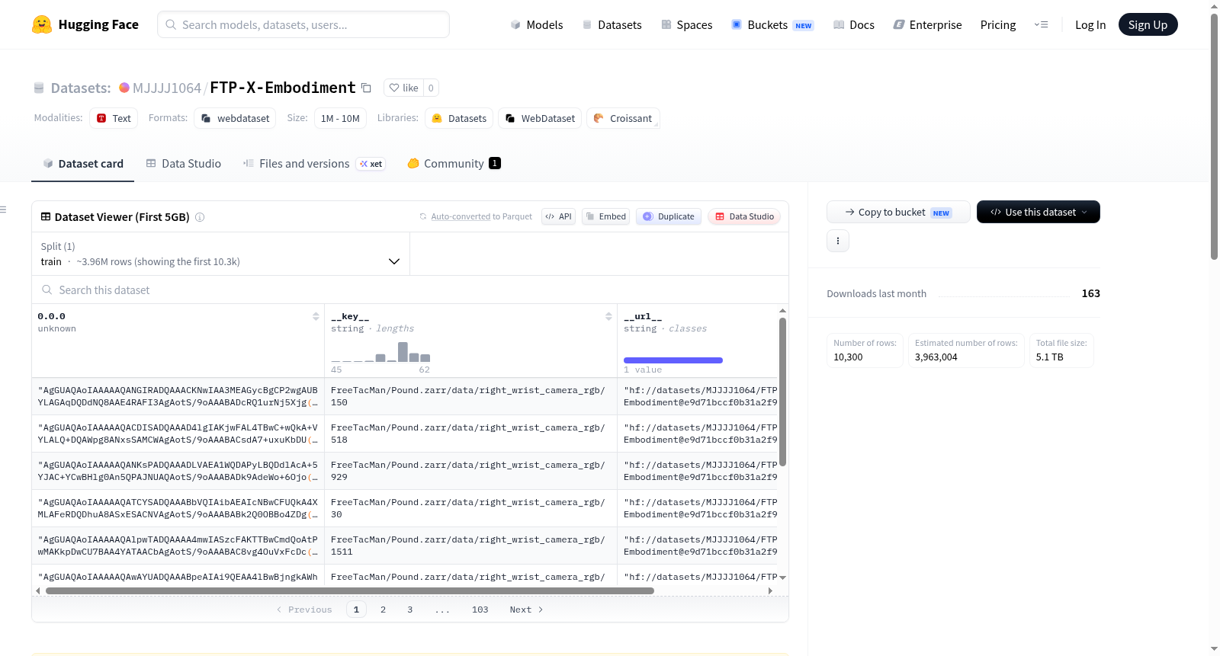Open Buckets in the navigation

[x=772, y=24]
